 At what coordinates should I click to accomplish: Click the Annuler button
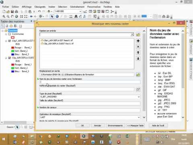point(98,126)
